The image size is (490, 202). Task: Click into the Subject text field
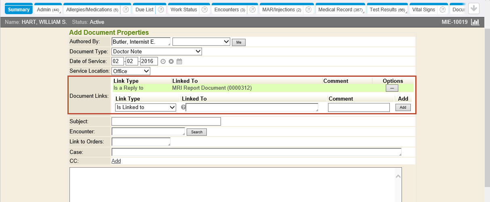166,122
